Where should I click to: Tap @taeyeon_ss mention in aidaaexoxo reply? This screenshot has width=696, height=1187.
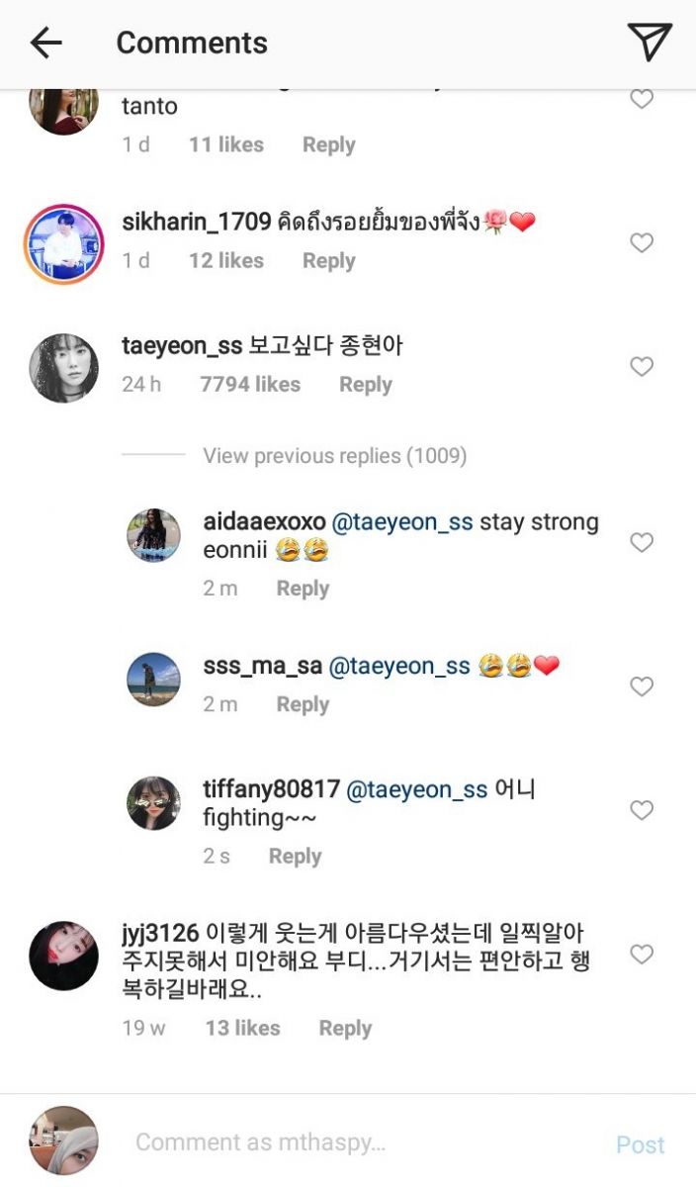401,522
